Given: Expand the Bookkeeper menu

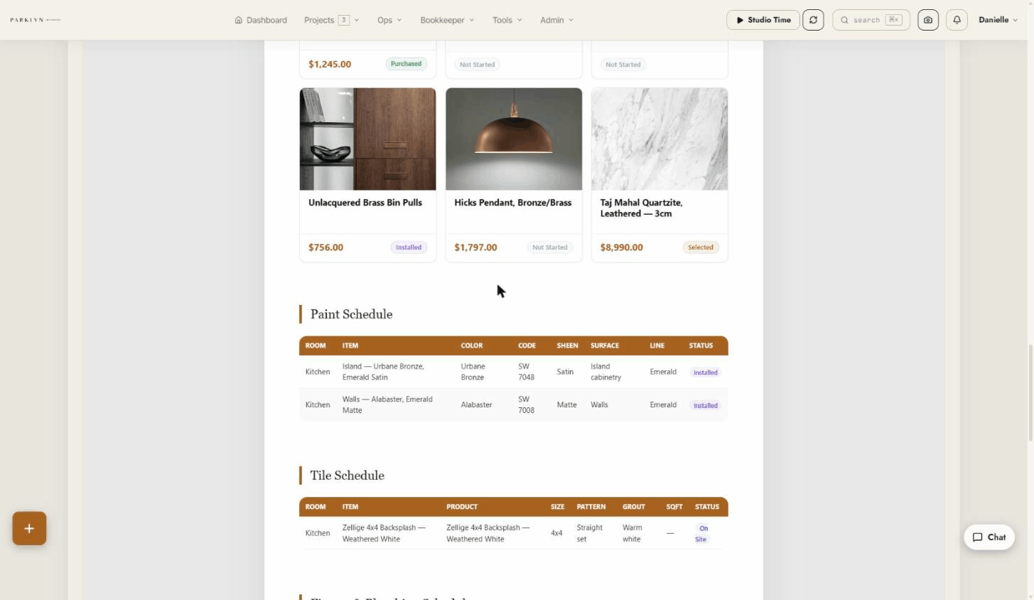Looking at the screenshot, I should [447, 20].
